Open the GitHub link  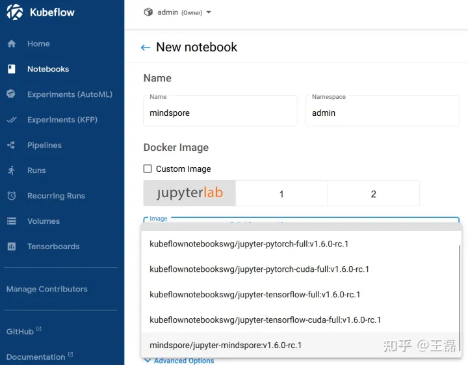(20, 332)
